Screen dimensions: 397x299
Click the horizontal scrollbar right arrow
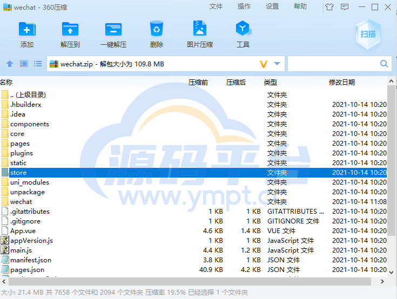pyautogui.click(x=382, y=281)
